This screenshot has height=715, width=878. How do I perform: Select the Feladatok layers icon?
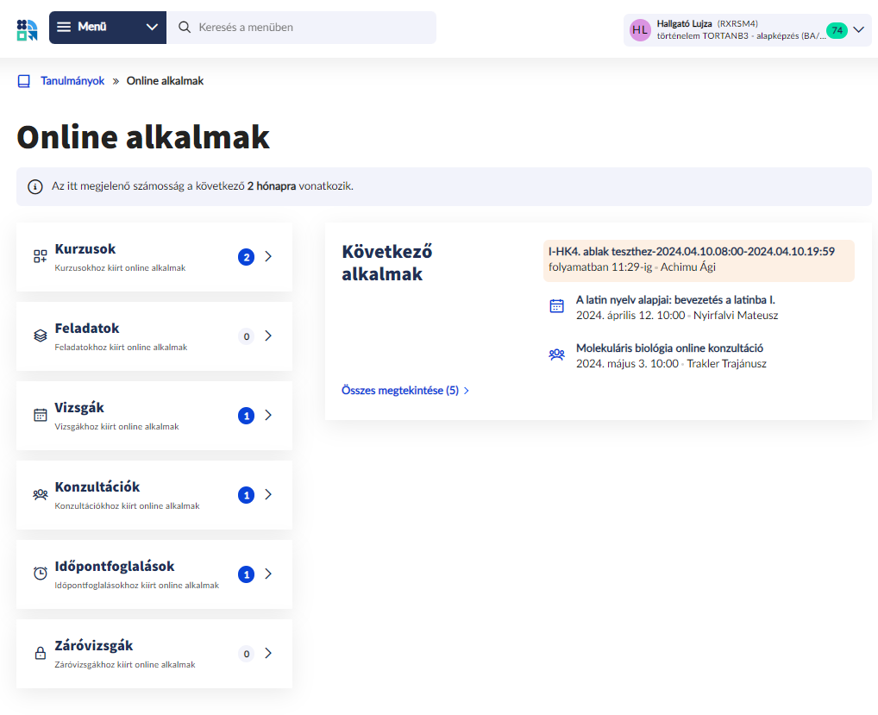[40, 335]
